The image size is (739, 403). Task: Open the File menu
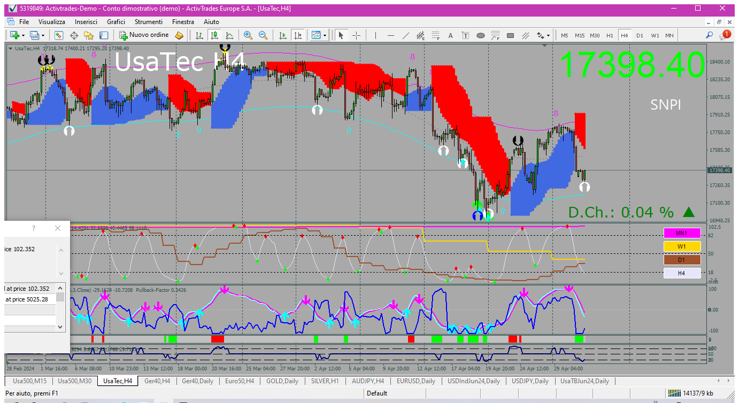pos(24,22)
